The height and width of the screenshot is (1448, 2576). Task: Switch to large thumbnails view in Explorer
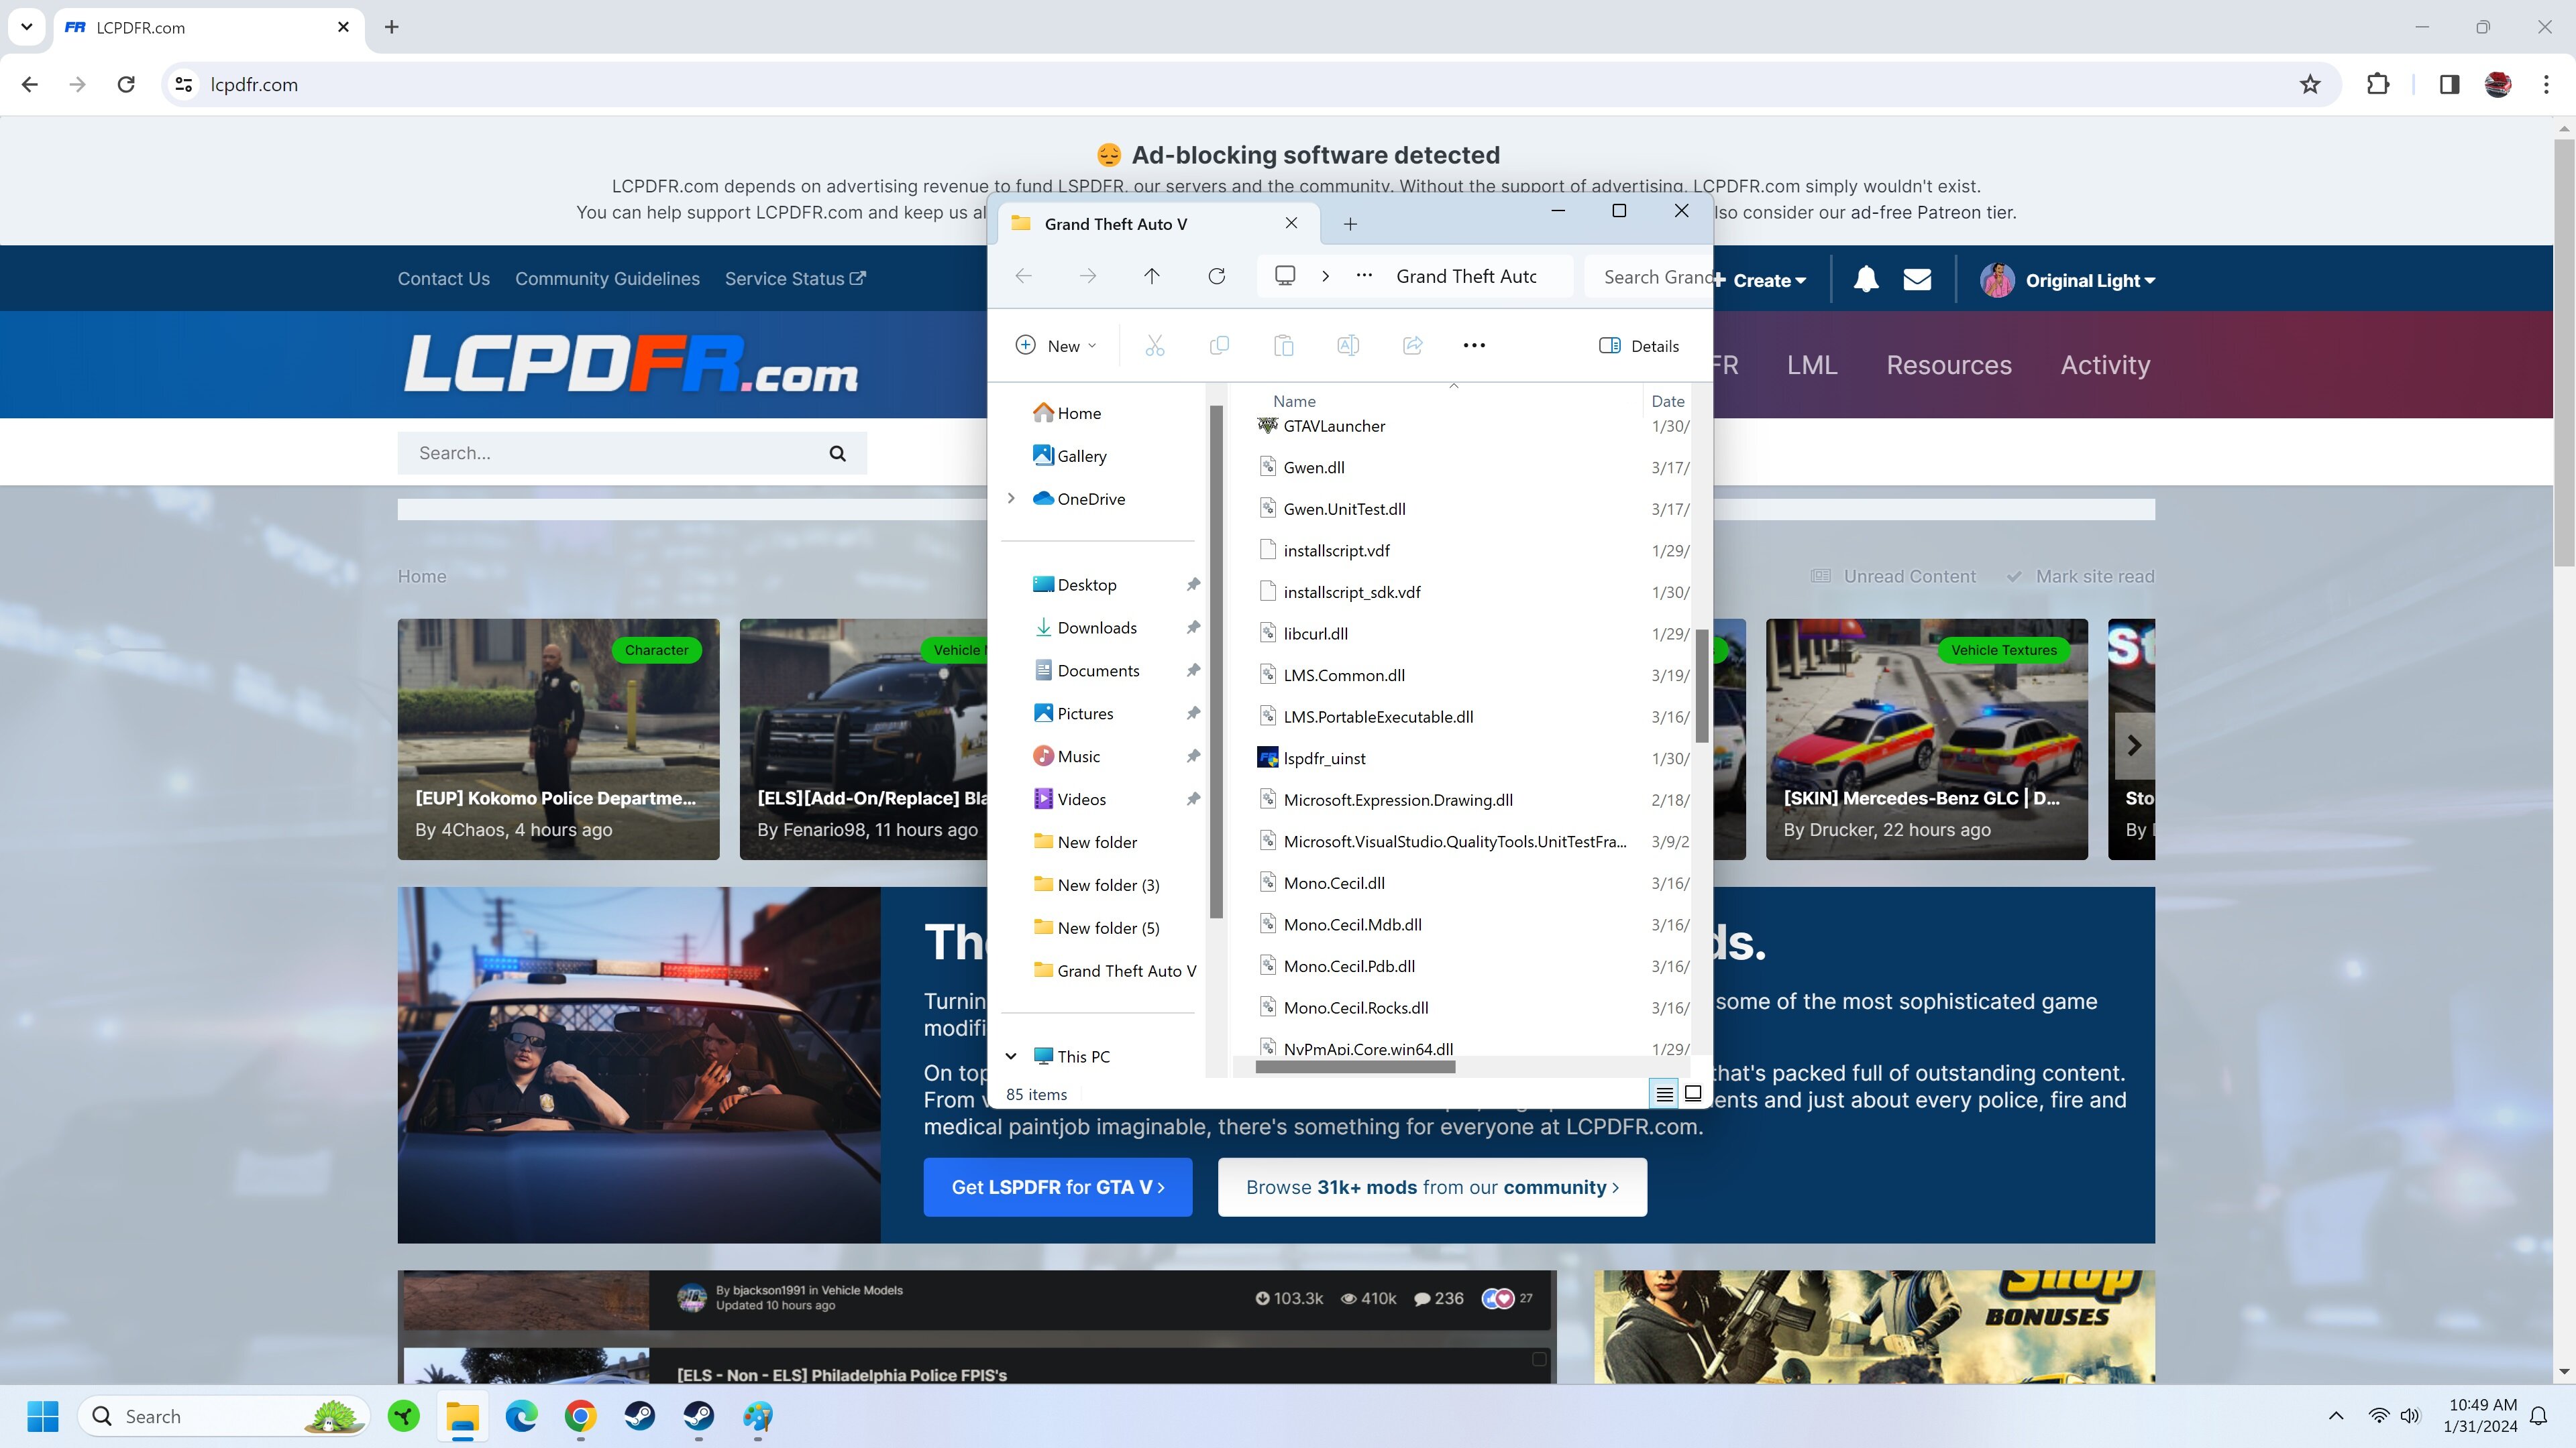point(1693,1094)
